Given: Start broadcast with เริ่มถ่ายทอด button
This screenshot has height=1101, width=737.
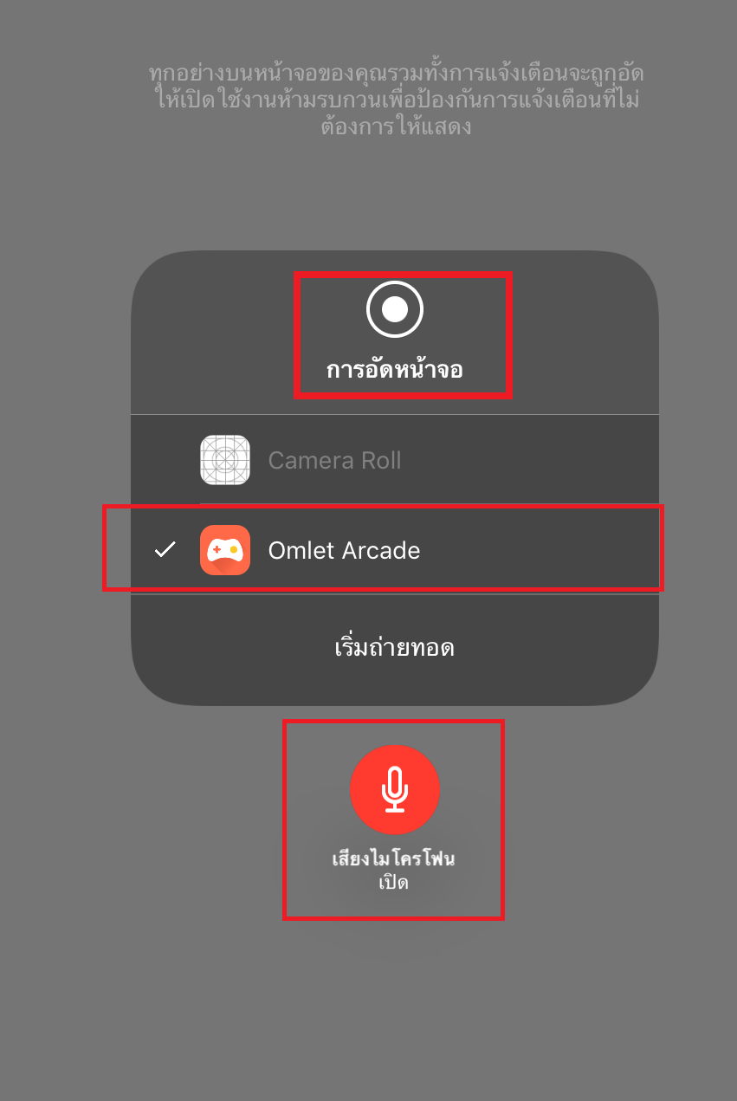Looking at the screenshot, I should 395,647.
